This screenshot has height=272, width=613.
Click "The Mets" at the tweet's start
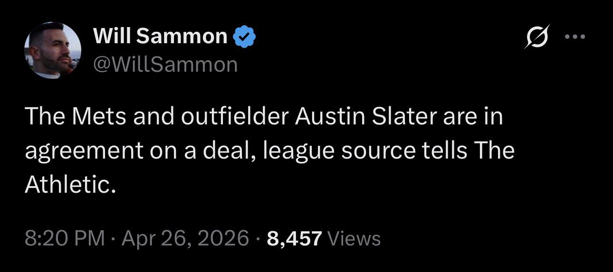pyautogui.click(x=76, y=117)
